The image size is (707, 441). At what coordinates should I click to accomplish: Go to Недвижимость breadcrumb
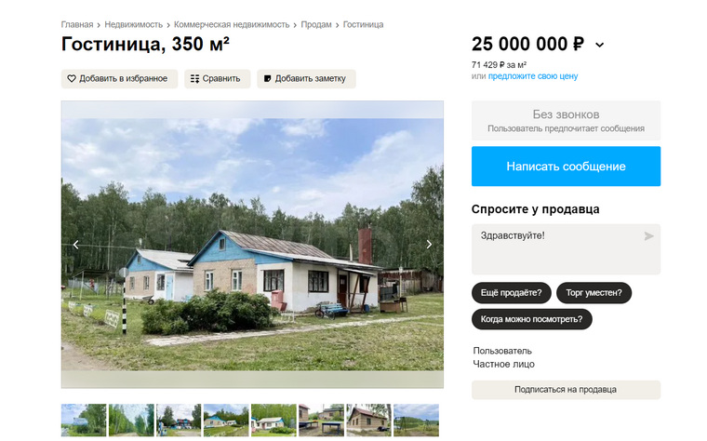coord(133,25)
